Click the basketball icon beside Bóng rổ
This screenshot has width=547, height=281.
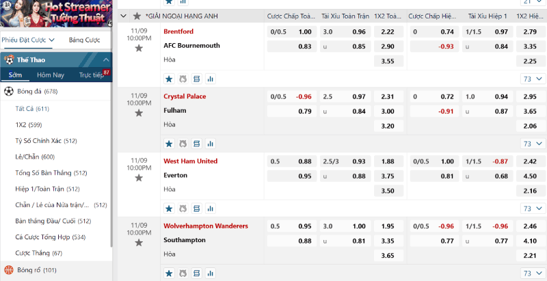[x=8, y=270]
